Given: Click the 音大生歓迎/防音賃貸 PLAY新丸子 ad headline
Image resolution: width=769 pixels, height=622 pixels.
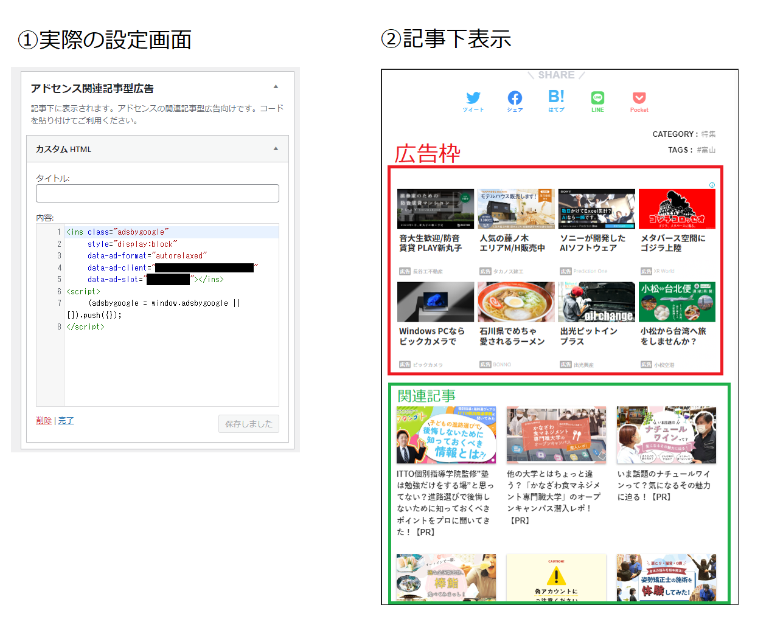Looking at the screenshot, I should pos(430,243).
